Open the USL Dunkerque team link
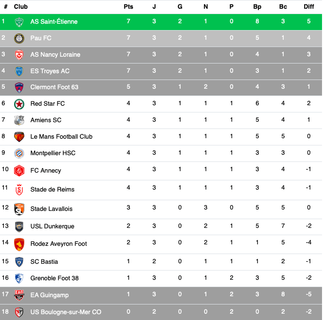The width and height of the screenshot is (323, 320). (52, 226)
